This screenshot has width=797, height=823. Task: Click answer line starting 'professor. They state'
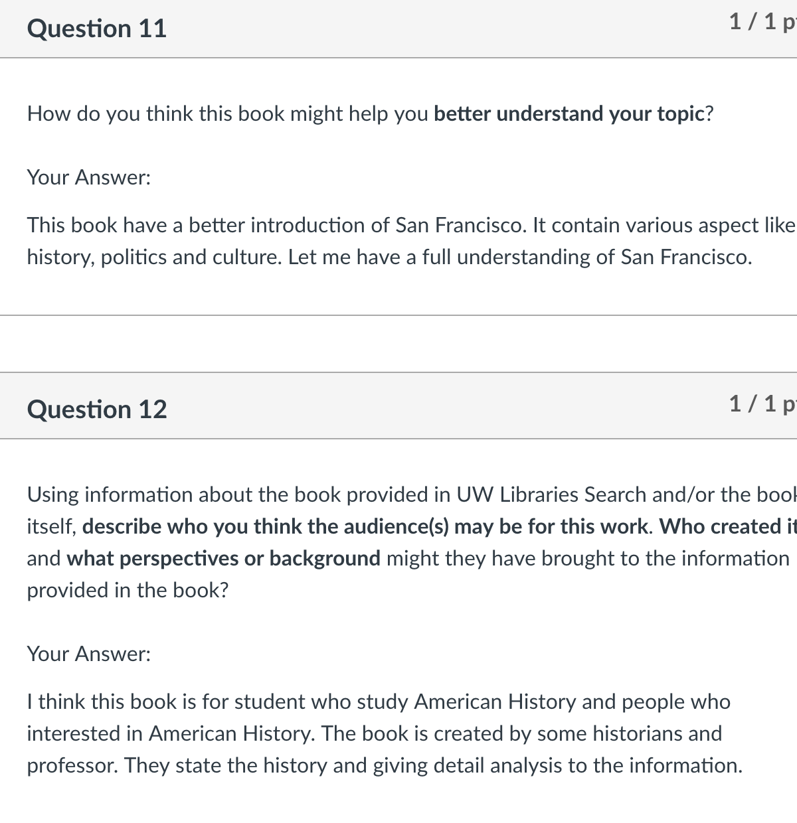(x=385, y=766)
